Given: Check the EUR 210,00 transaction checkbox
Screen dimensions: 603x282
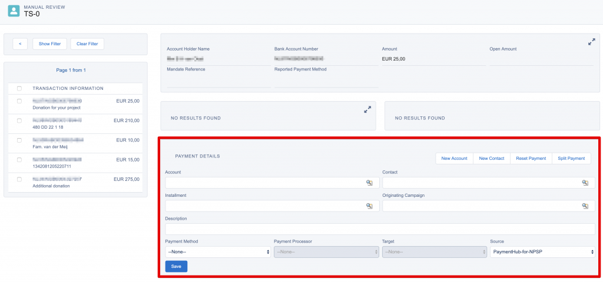Looking at the screenshot, I should 19,120.
